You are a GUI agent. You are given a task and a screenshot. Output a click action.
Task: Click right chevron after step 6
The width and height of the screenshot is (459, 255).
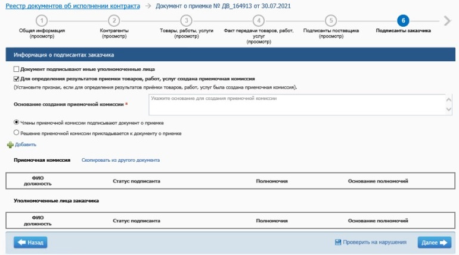point(447,21)
